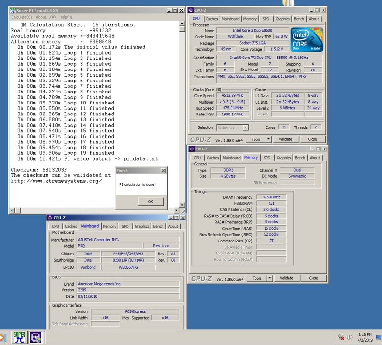Click the Mainboard CPU-Z window title icon
This screenshot has width=382, height=345.
pos(50,218)
